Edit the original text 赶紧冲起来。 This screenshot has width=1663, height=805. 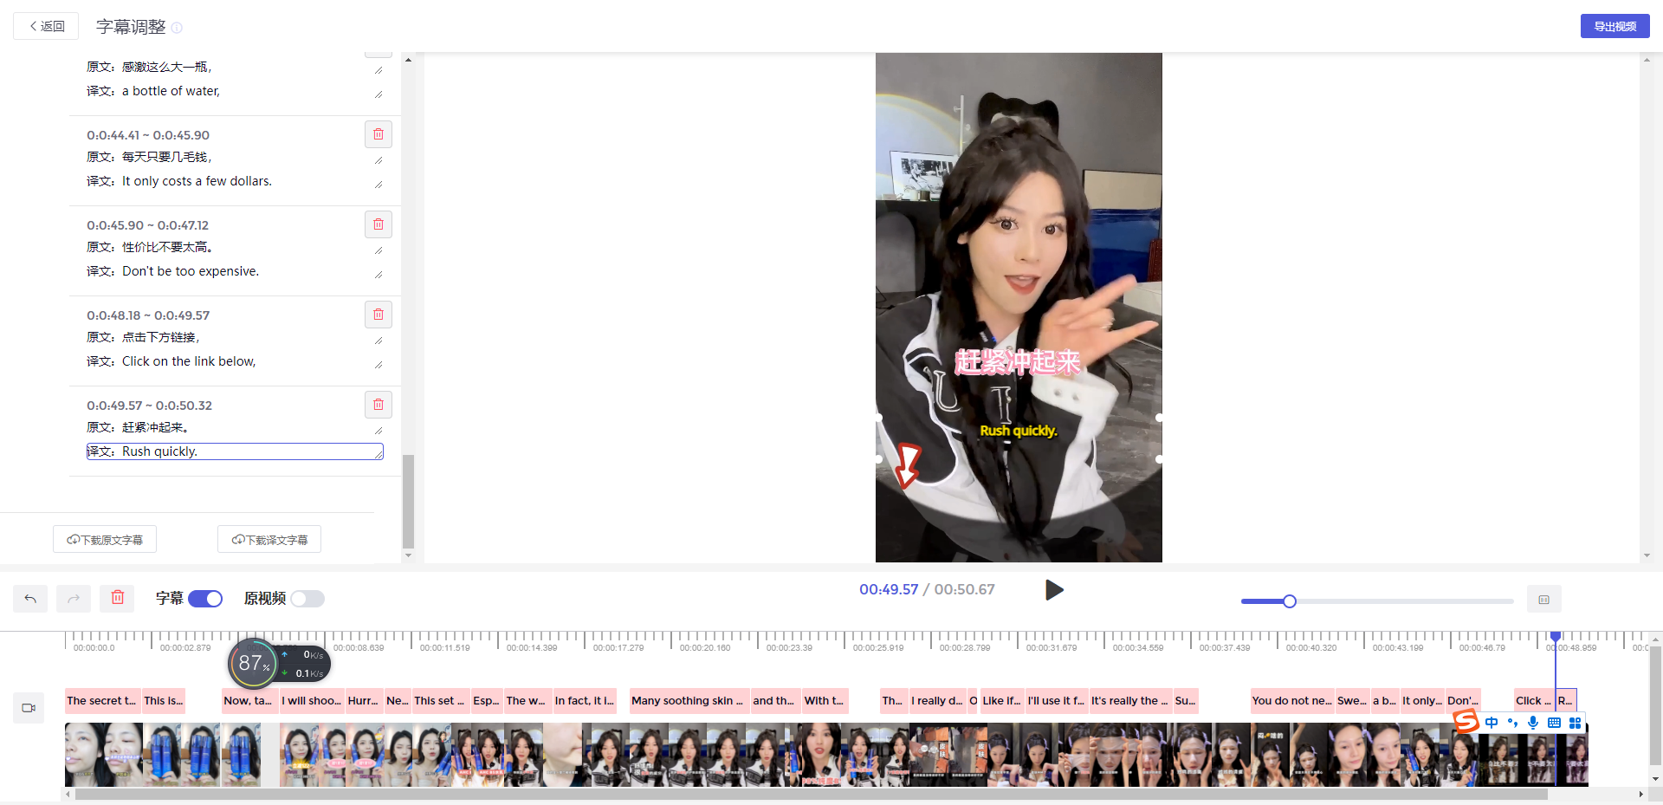[x=235, y=427]
